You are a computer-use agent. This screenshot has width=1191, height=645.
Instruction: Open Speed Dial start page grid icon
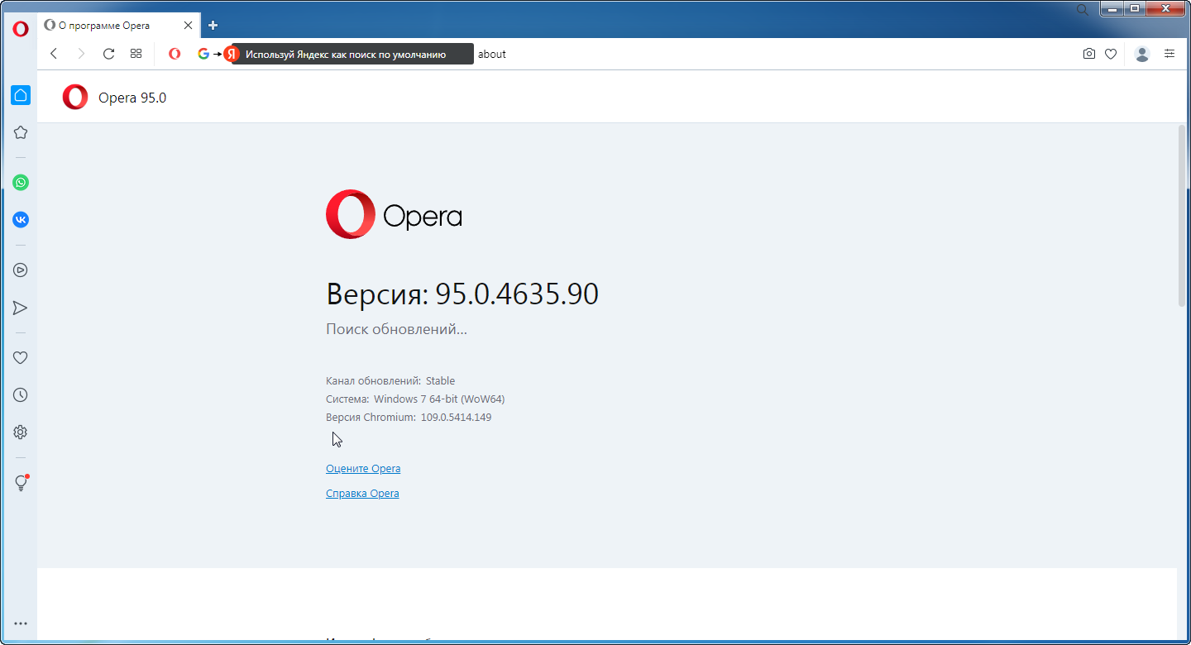136,54
